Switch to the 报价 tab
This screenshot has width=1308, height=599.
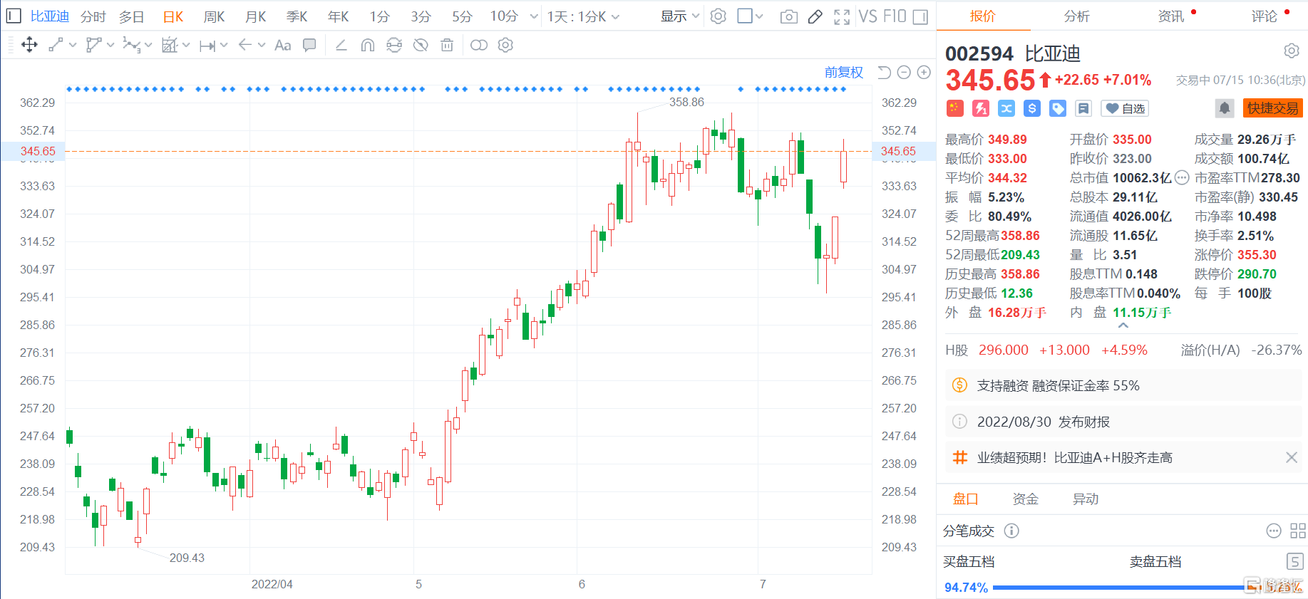983,16
